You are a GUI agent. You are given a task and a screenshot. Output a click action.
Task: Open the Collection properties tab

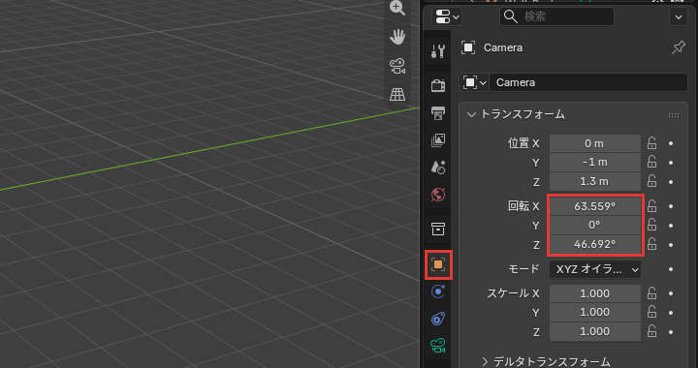pyautogui.click(x=438, y=229)
